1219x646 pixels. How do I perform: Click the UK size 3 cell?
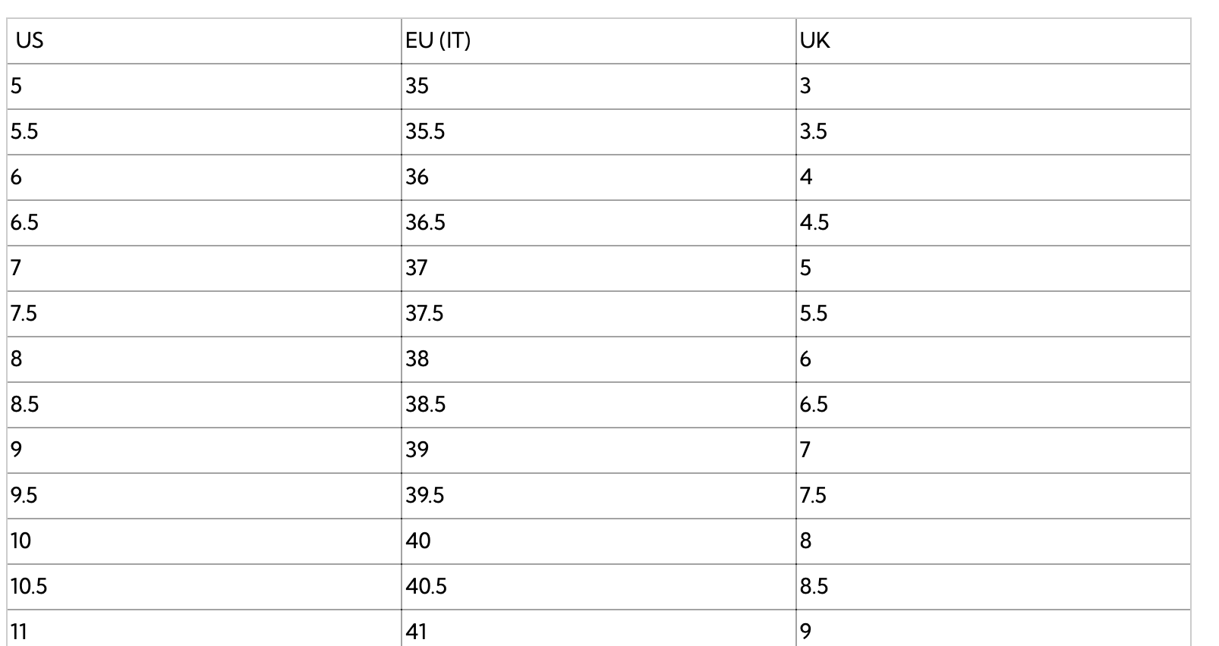click(x=805, y=86)
